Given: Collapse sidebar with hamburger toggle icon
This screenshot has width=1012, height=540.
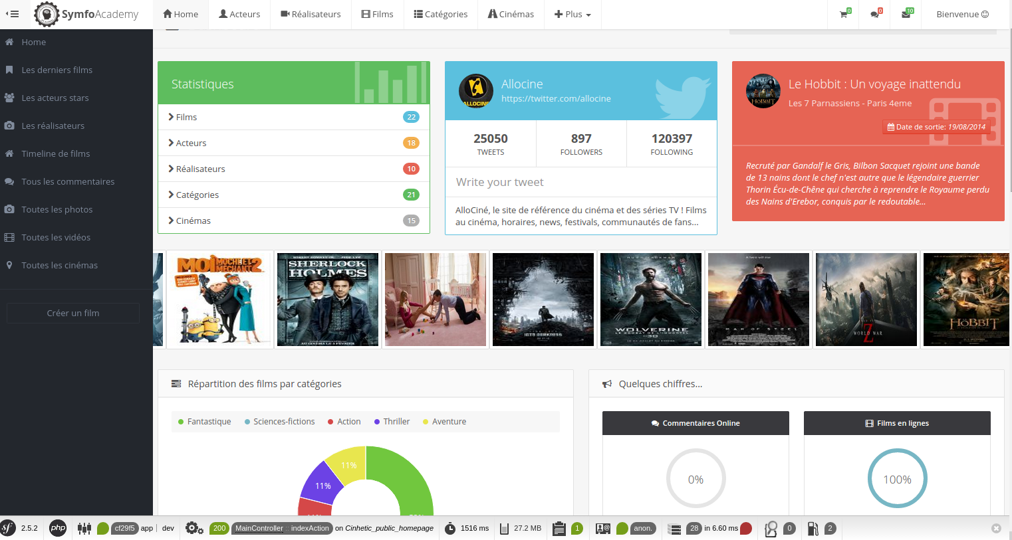Looking at the screenshot, I should 12,14.
